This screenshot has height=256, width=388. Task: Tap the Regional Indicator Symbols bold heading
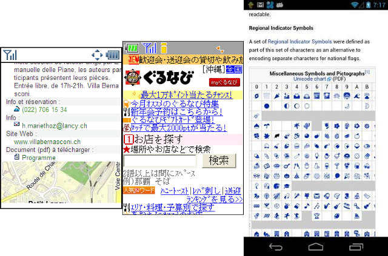tap(281, 28)
